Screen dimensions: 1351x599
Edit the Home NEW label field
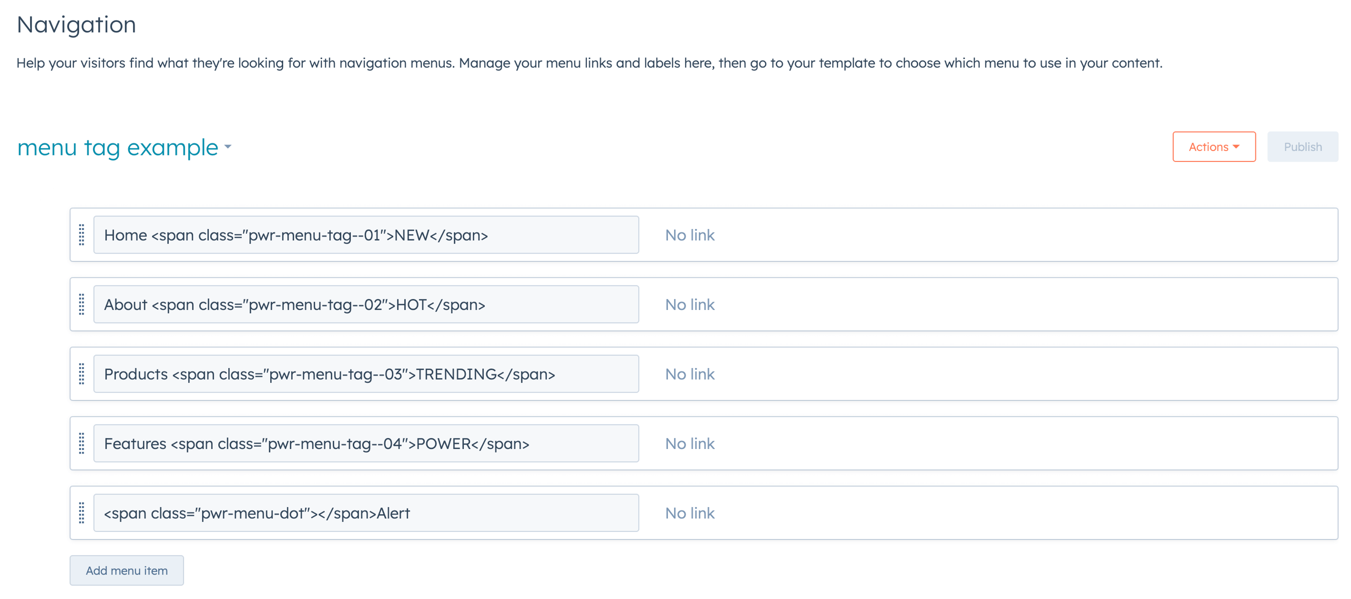(366, 235)
